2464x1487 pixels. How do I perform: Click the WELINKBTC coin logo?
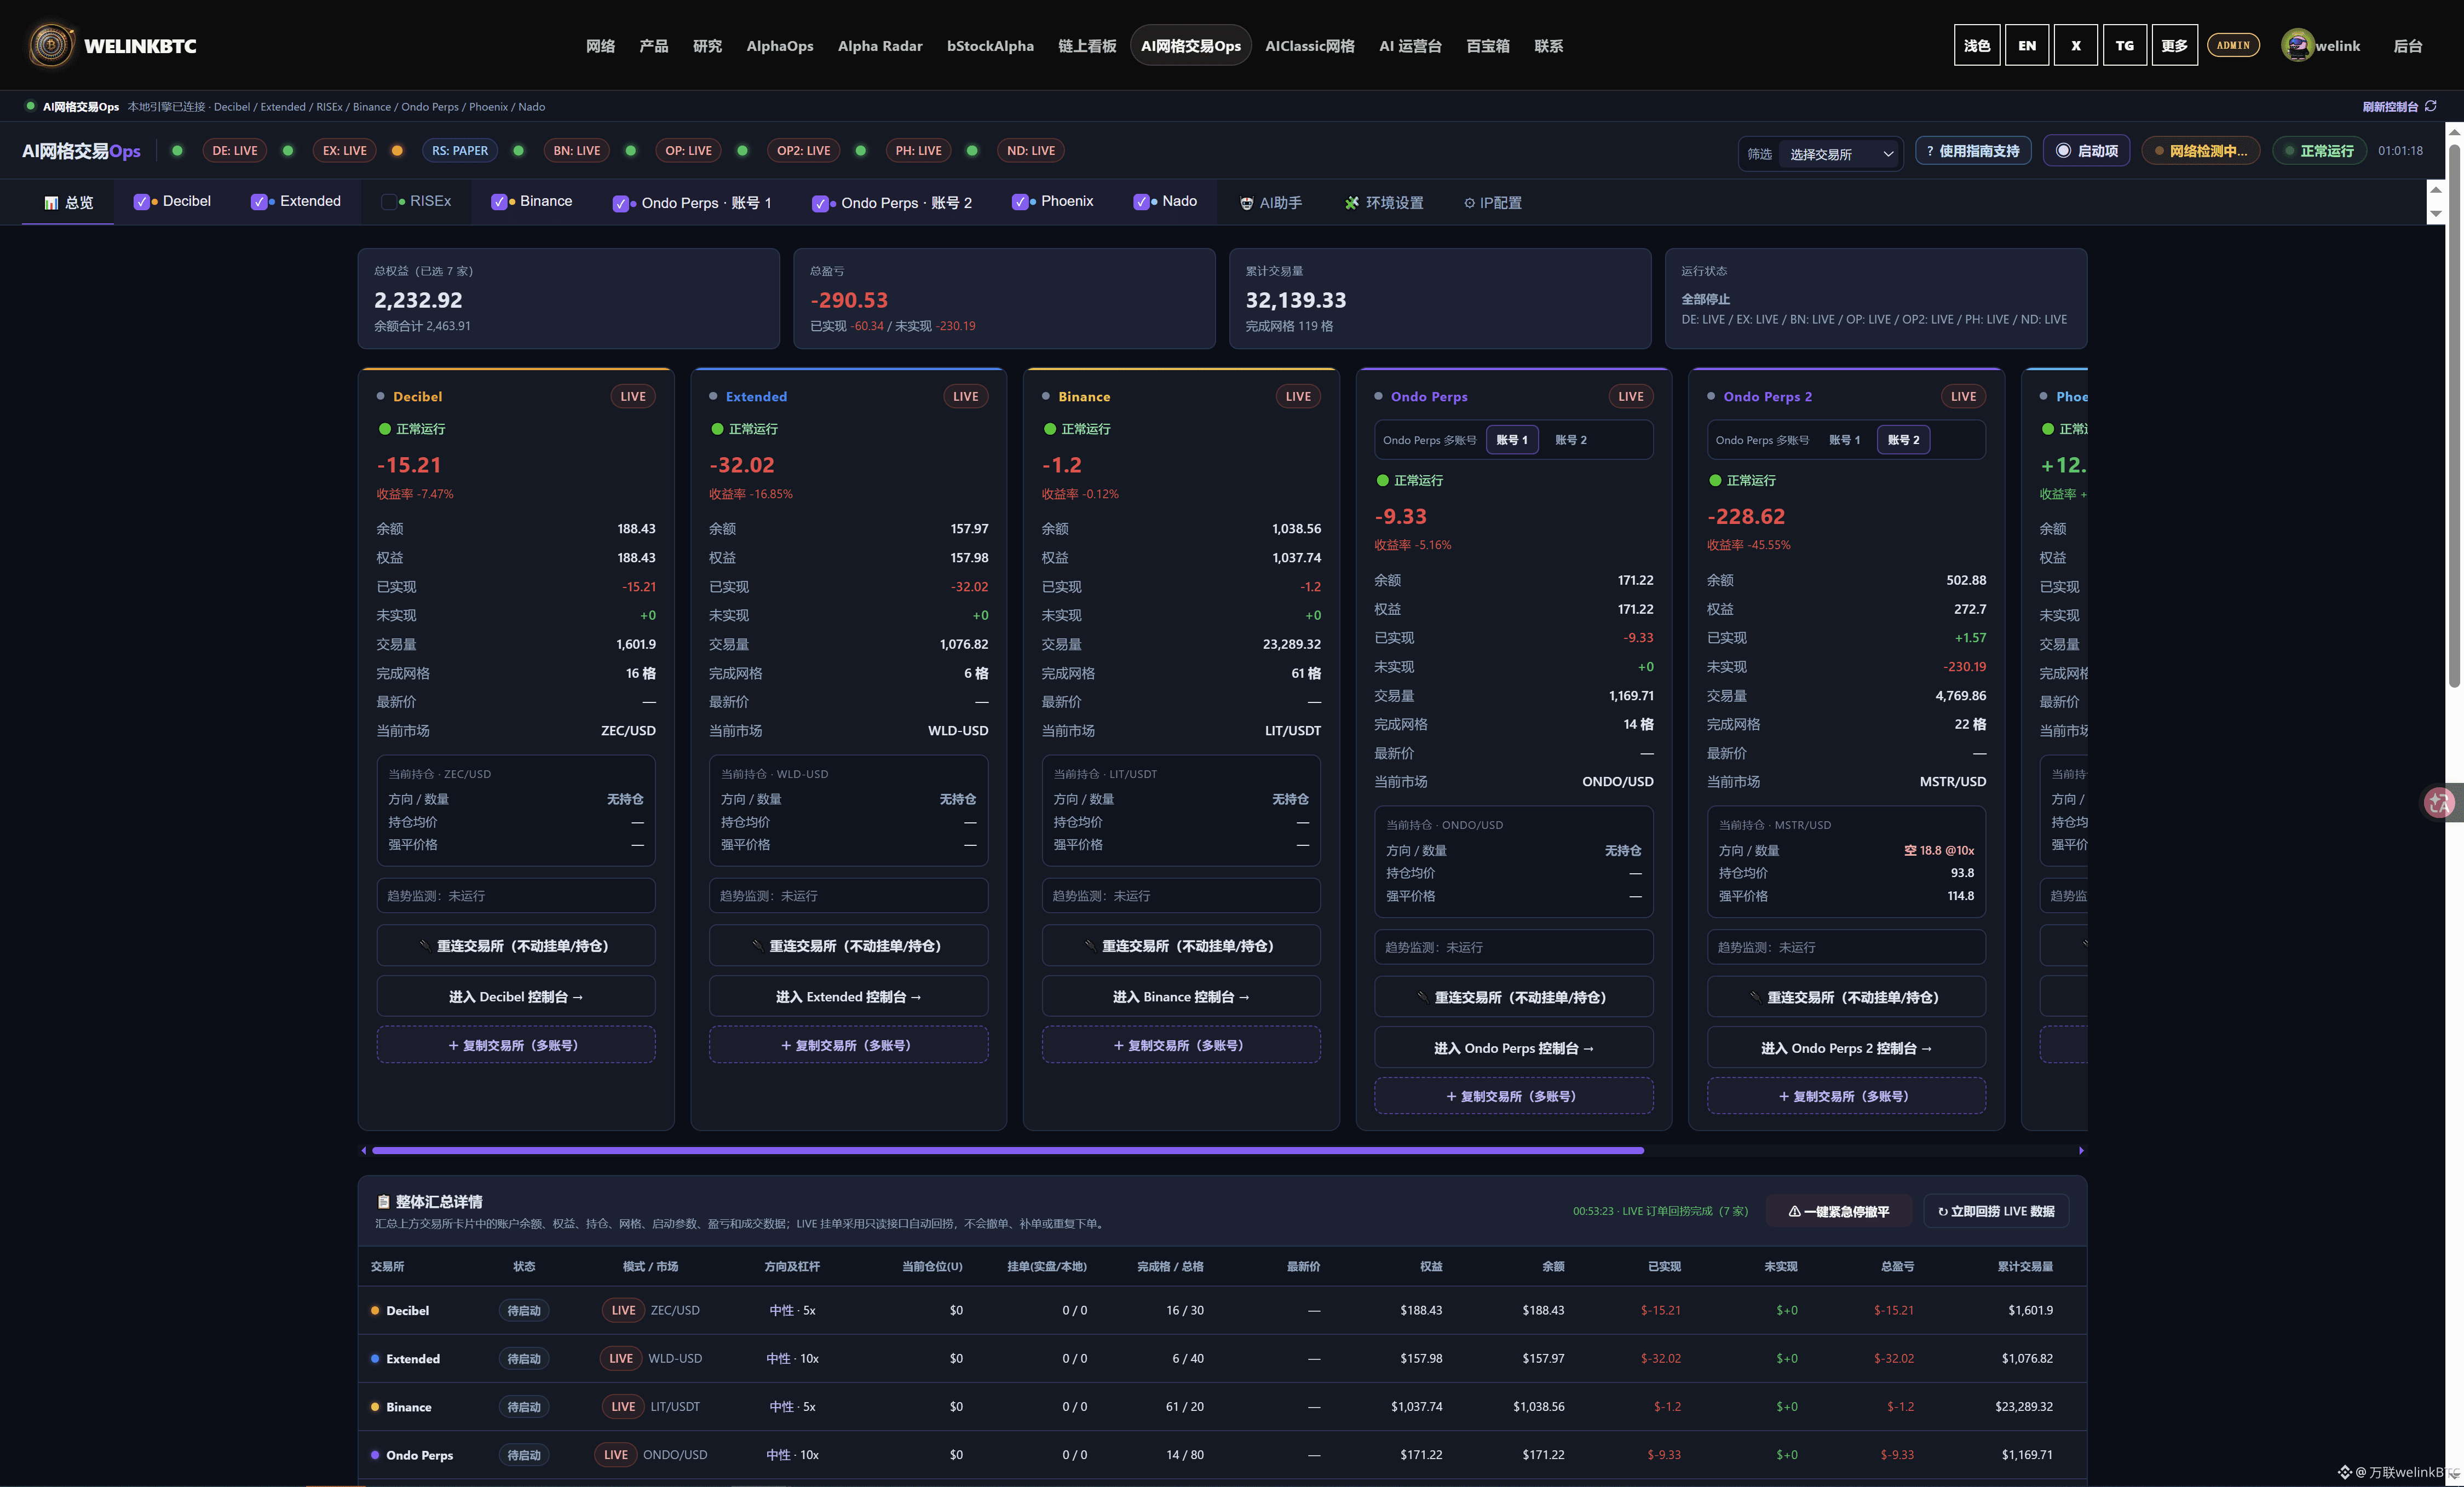(x=51, y=45)
